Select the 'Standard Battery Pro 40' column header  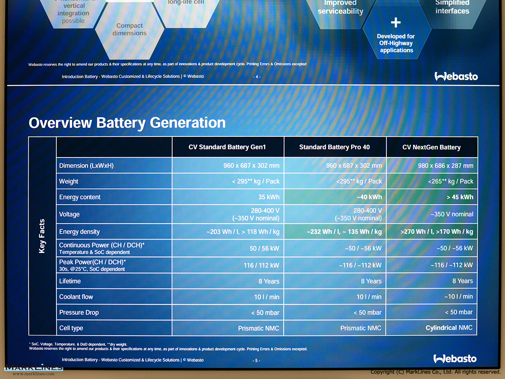coord(335,147)
